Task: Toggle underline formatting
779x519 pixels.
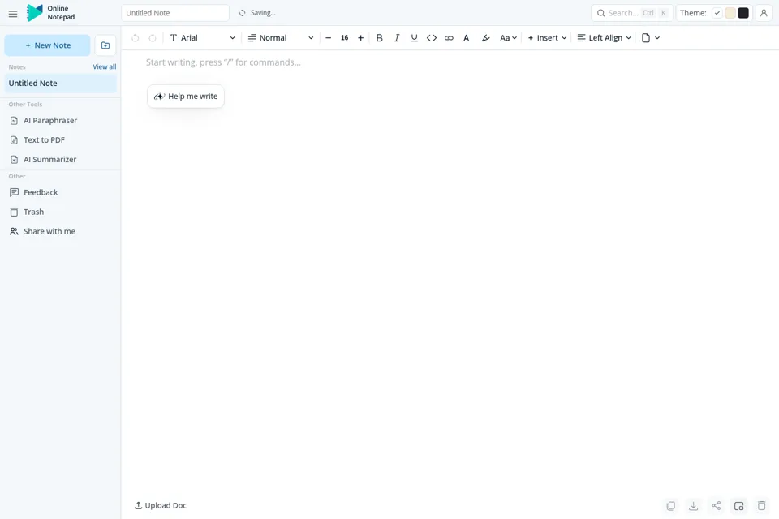Action: 415,38
